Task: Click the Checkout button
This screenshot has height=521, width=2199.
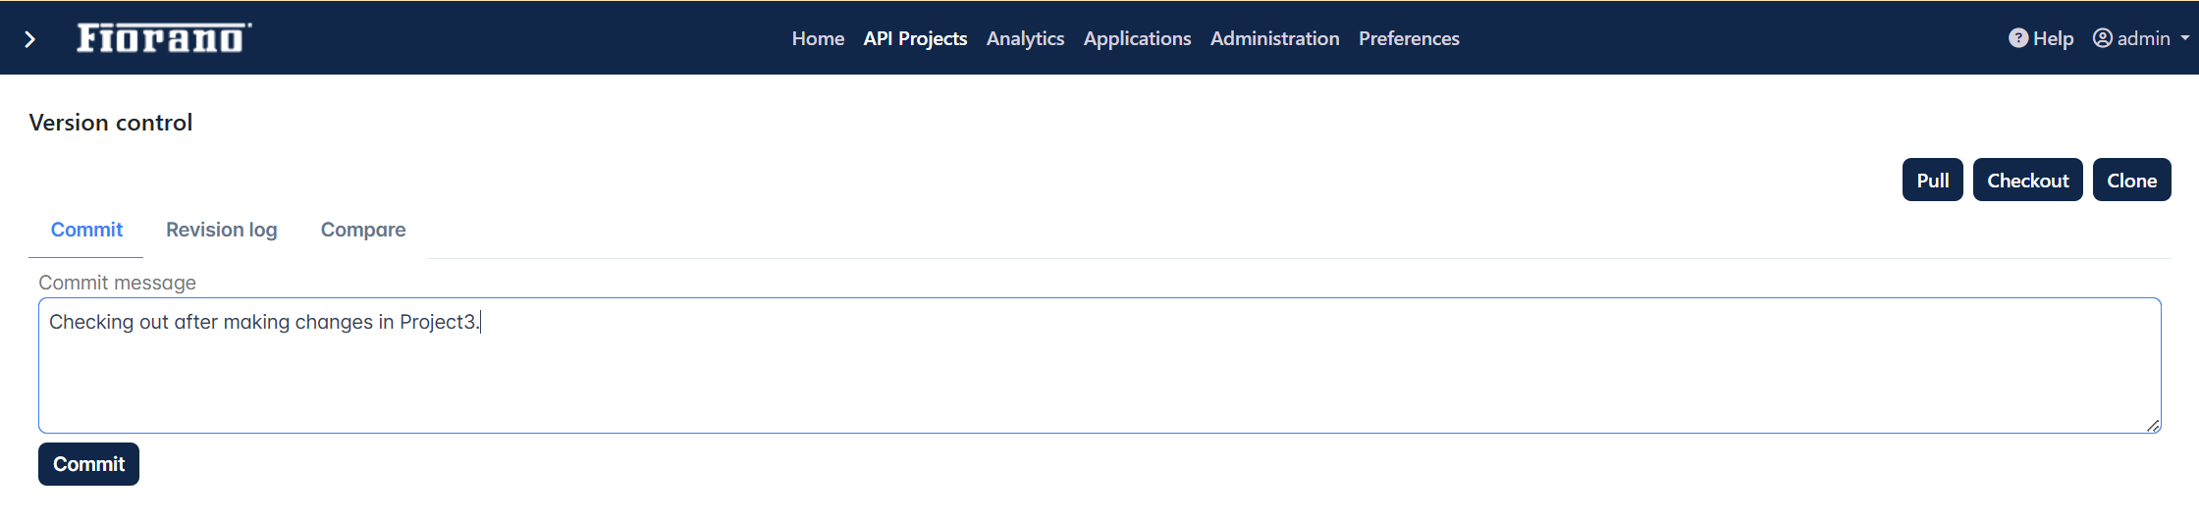Action: click(2028, 180)
